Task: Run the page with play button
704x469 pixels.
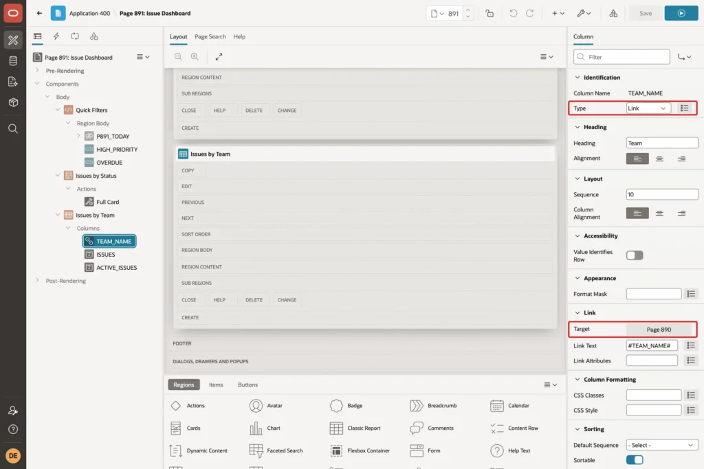Action: coord(681,14)
